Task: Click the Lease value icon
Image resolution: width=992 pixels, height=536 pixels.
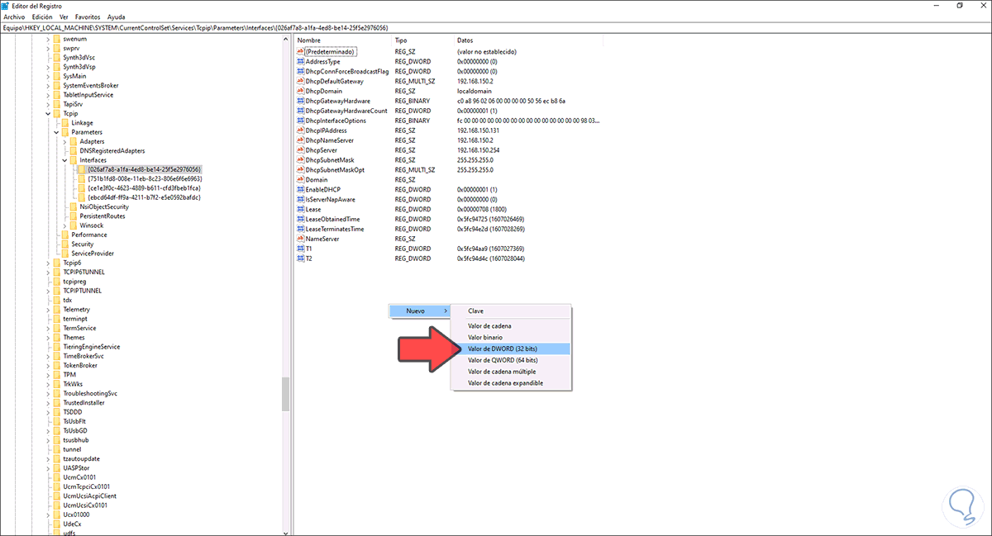Action: click(x=301, y=209)
